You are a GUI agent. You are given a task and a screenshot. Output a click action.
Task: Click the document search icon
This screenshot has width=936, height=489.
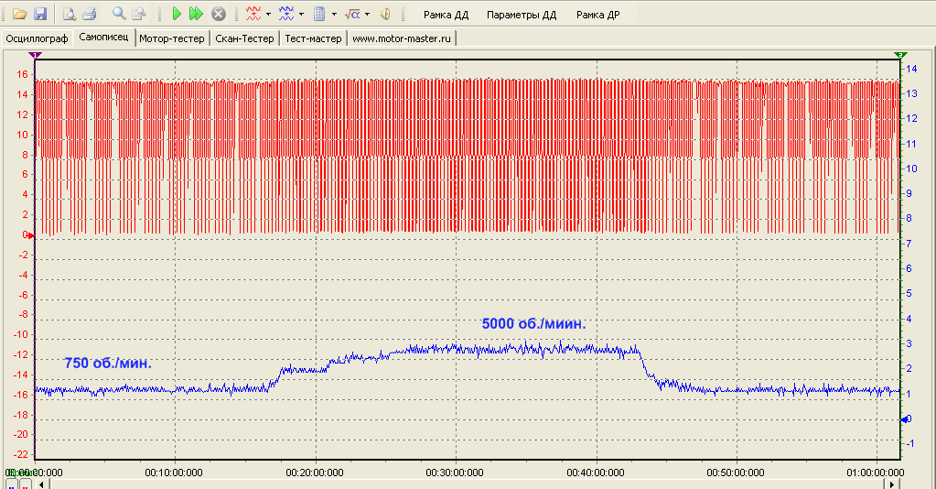pos(139,14)
